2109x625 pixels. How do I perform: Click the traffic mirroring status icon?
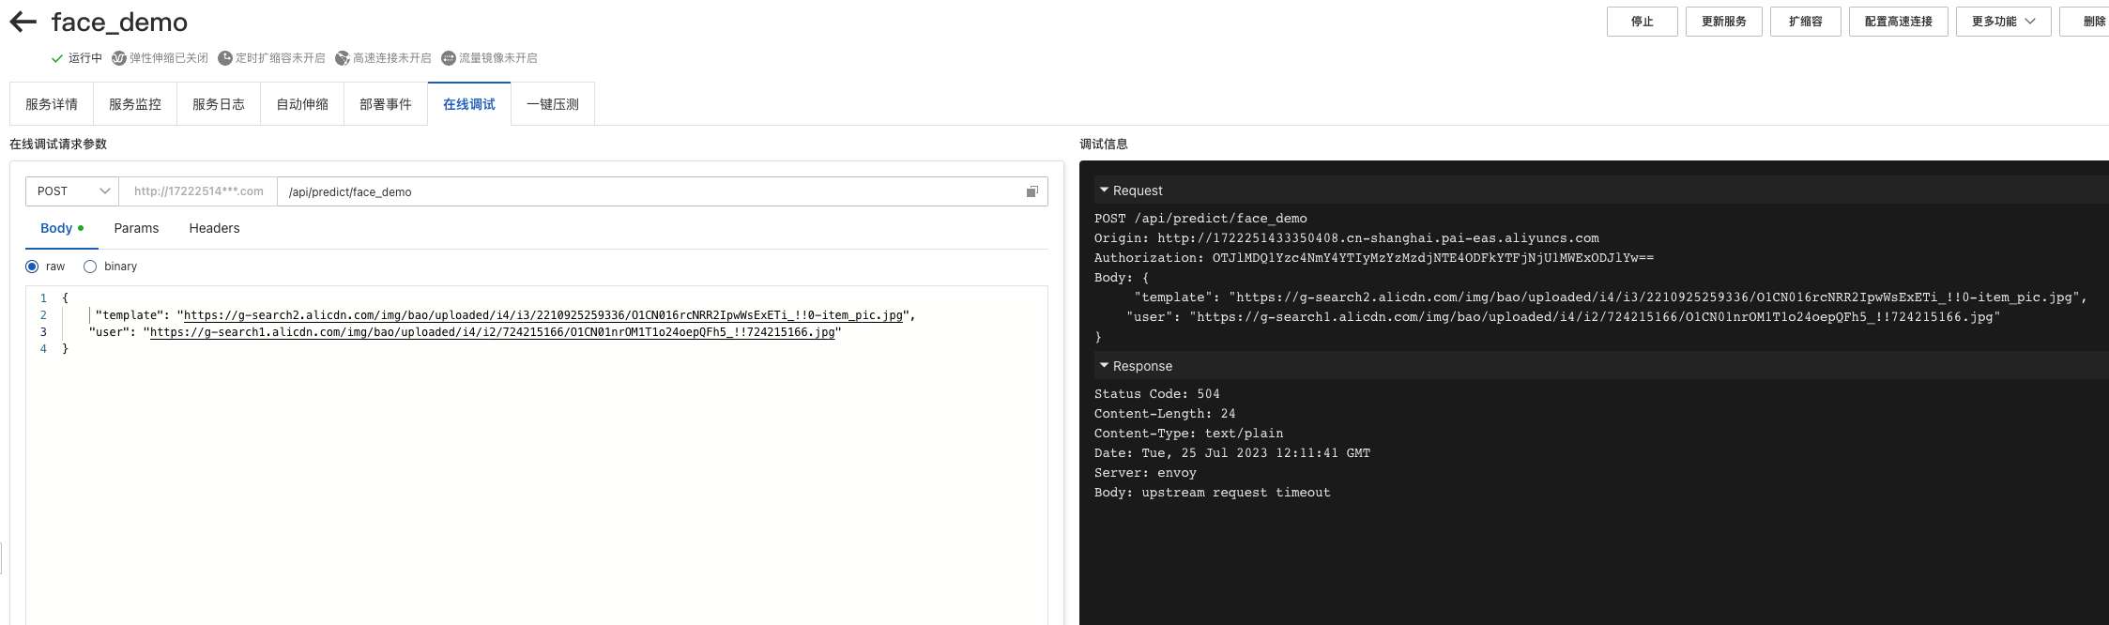[x=449, y=58]
